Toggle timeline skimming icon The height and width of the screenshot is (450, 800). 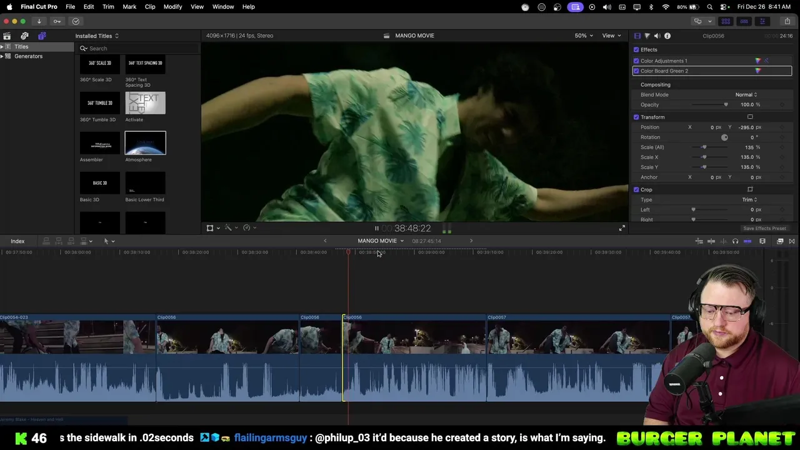(x=711, y=241)
